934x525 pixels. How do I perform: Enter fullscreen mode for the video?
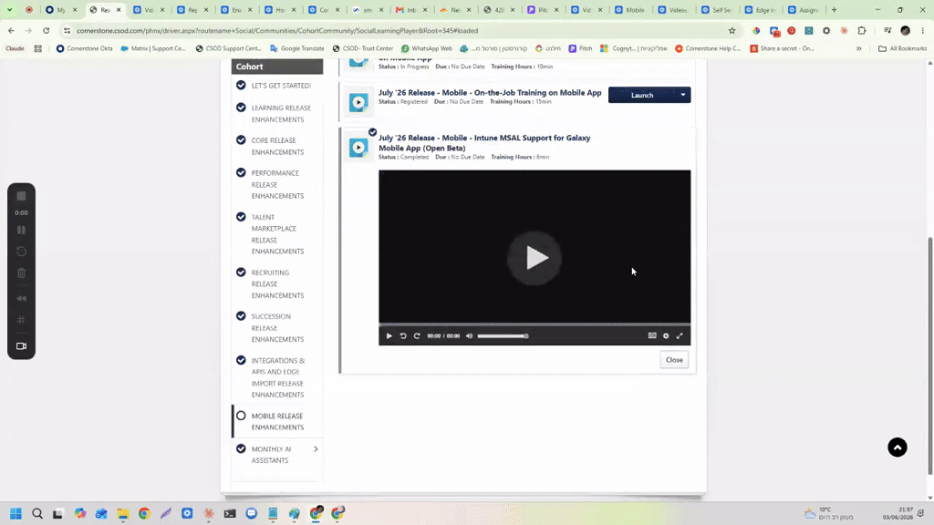[x=680, y=335]
